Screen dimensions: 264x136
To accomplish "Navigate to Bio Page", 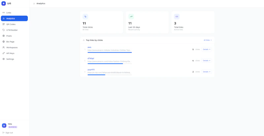I will pyautogui.click(x=14, y=42).
